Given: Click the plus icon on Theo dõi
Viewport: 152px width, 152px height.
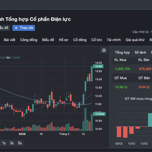Looking at the screenshot, I should point(16,28).
